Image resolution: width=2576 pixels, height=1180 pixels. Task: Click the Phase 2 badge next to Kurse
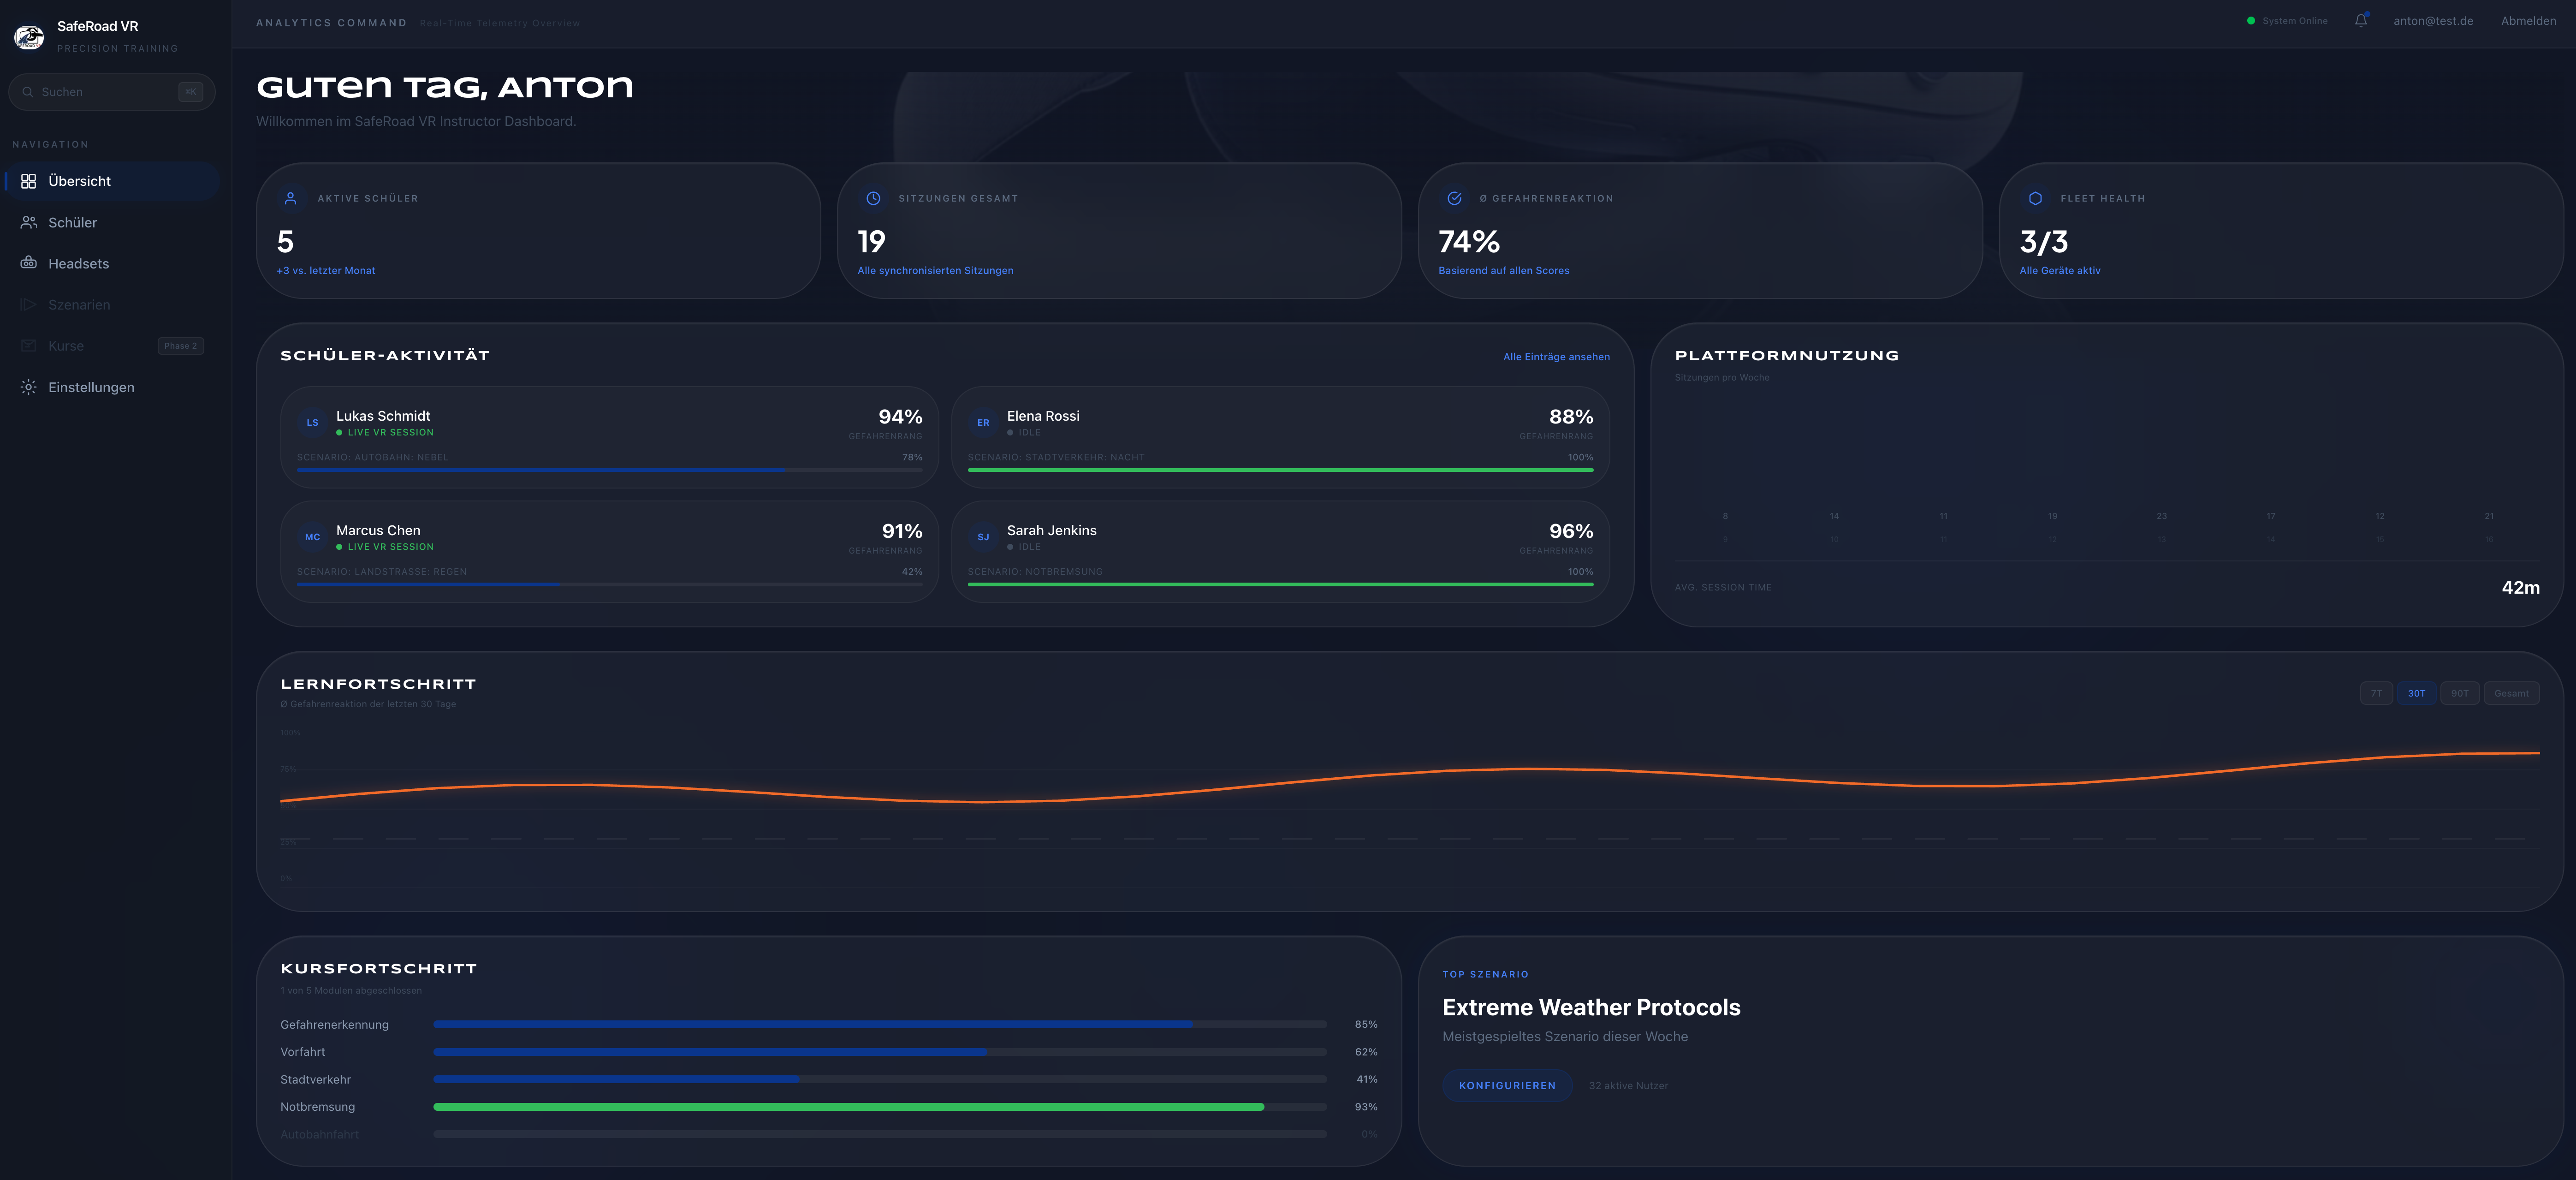tap(181, 346)
